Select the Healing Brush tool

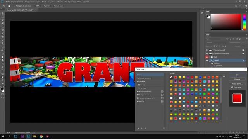tap(3, 37)
